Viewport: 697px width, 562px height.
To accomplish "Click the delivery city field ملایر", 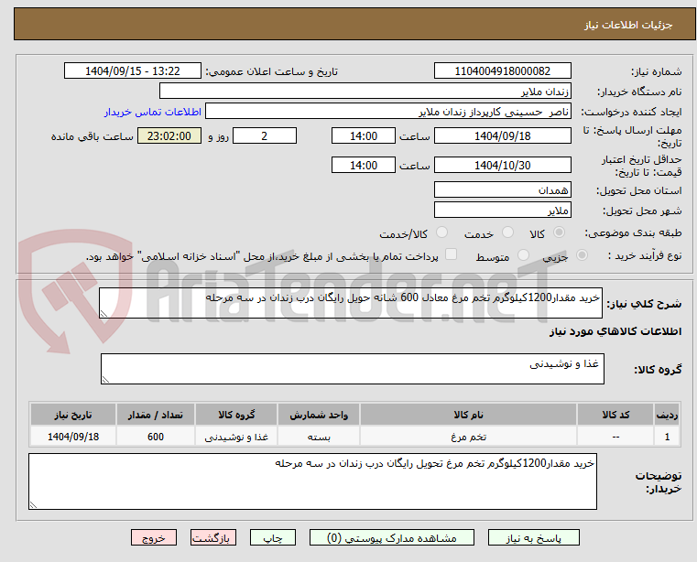I will click(502, 211).
